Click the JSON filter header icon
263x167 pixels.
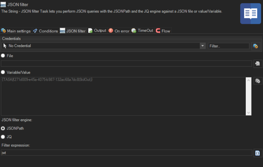click(x=3, y=4)
